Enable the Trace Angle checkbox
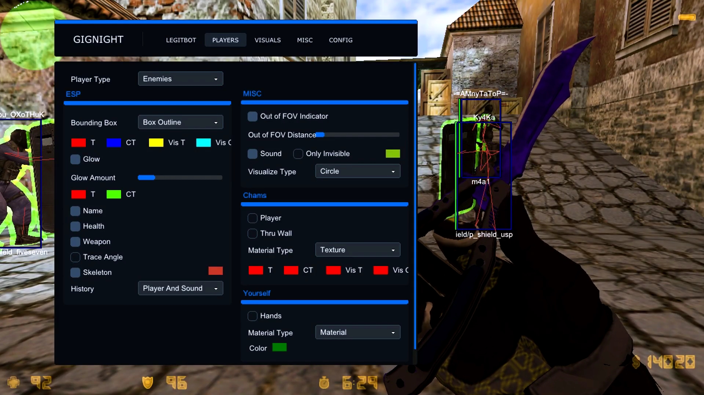 coord(75,257)
